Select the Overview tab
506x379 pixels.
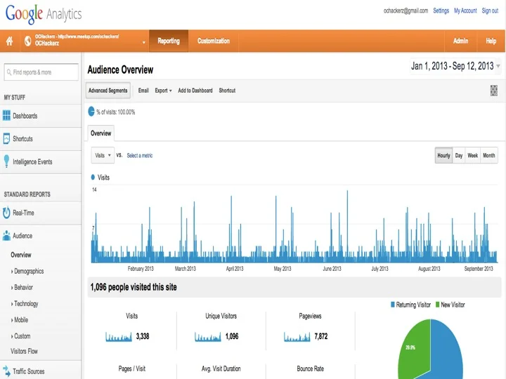(100, 133)
